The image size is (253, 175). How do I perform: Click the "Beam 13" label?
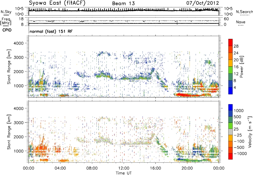click(x=123, y=3)
